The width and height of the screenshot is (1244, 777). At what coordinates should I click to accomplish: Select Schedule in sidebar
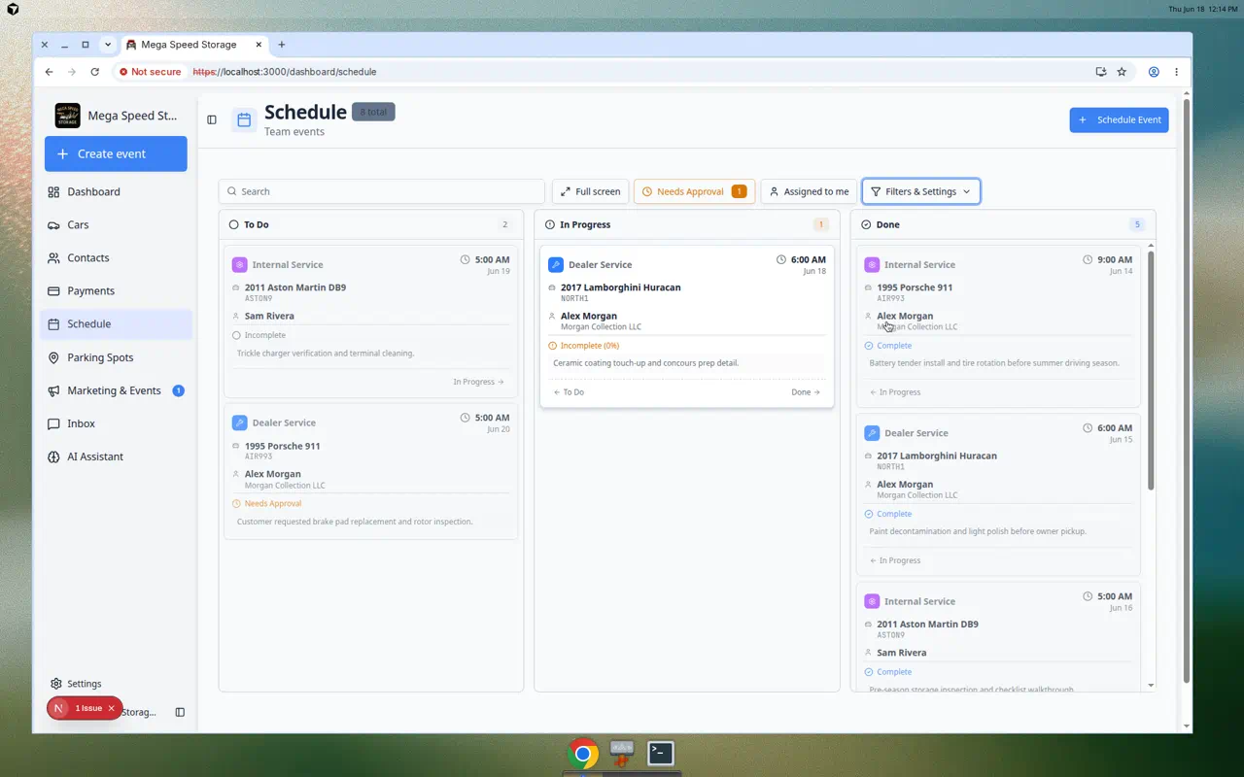click(117, 323)
